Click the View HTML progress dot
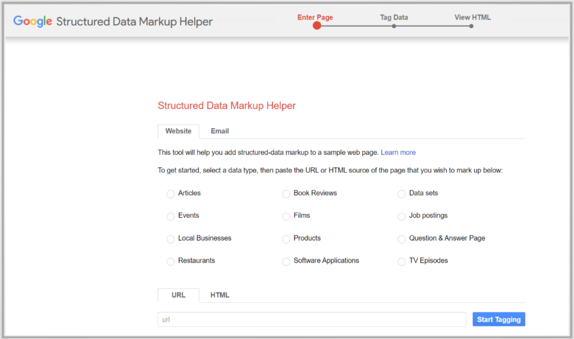Screen dimensions: 574x339 coord(471,25)
